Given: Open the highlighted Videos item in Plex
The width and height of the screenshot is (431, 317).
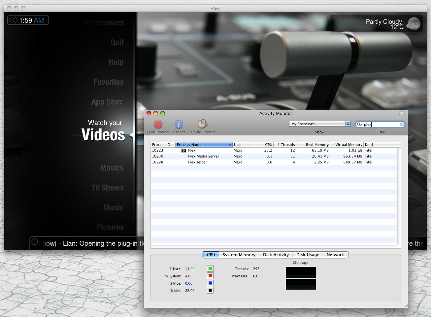Looking at the screenshot, I should coord(103,135).
